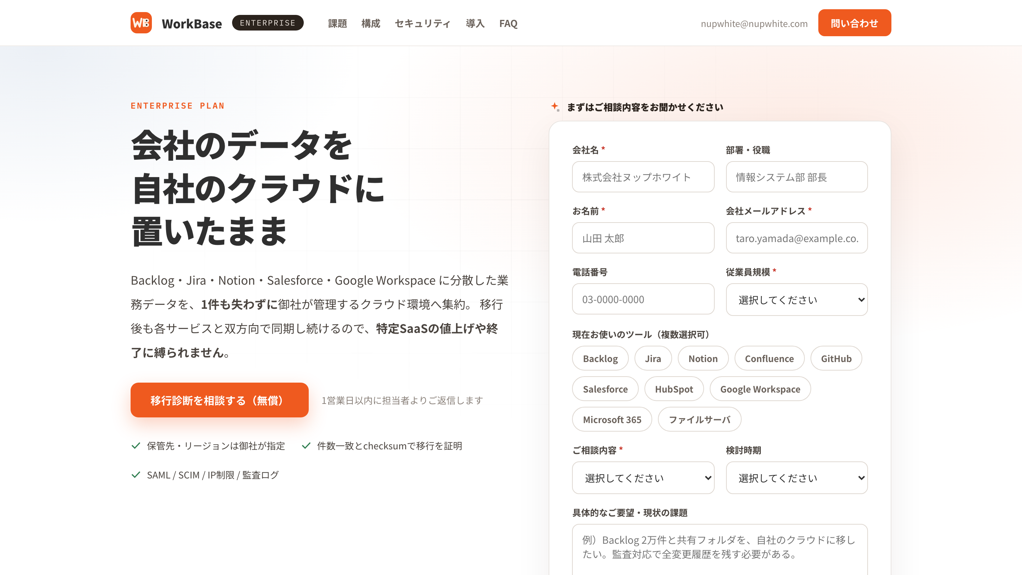Viewport: 1022px width, 575px height.
Task: Open the セキュリティ navigation item
Action: 423,23
